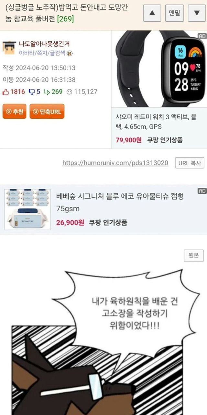This screenshot has width=207, height=415.
Task: Click the view count smiley icon
Action: (69, 92)
